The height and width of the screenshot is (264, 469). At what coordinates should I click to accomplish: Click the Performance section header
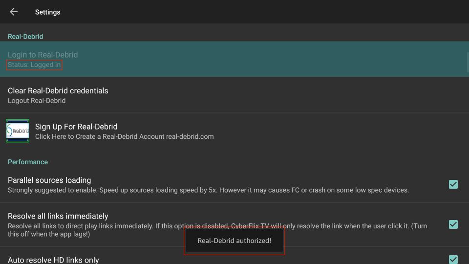point(28,162)
